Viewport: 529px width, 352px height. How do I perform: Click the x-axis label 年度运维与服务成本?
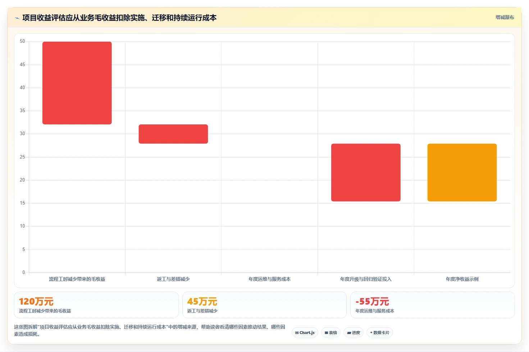coord(270,279)
